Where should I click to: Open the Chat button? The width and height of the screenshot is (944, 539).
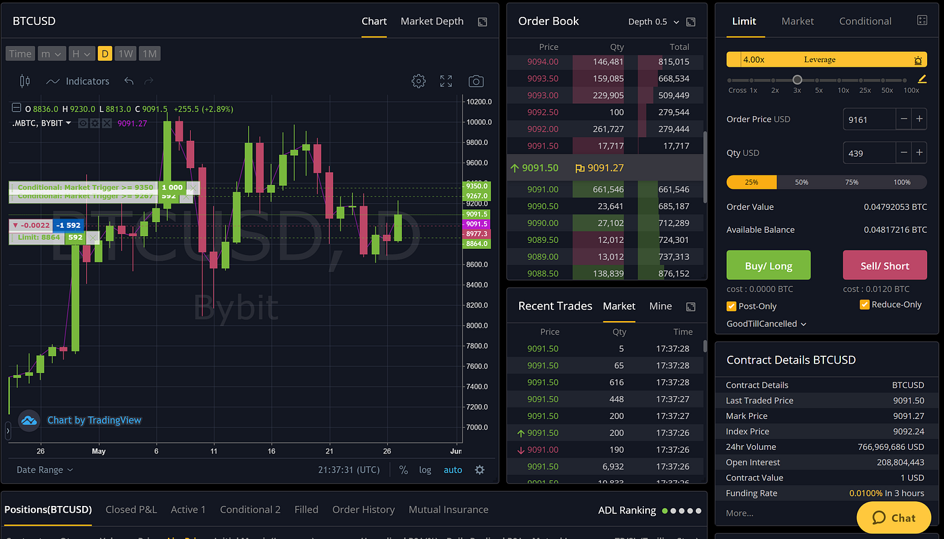point(893,518)
